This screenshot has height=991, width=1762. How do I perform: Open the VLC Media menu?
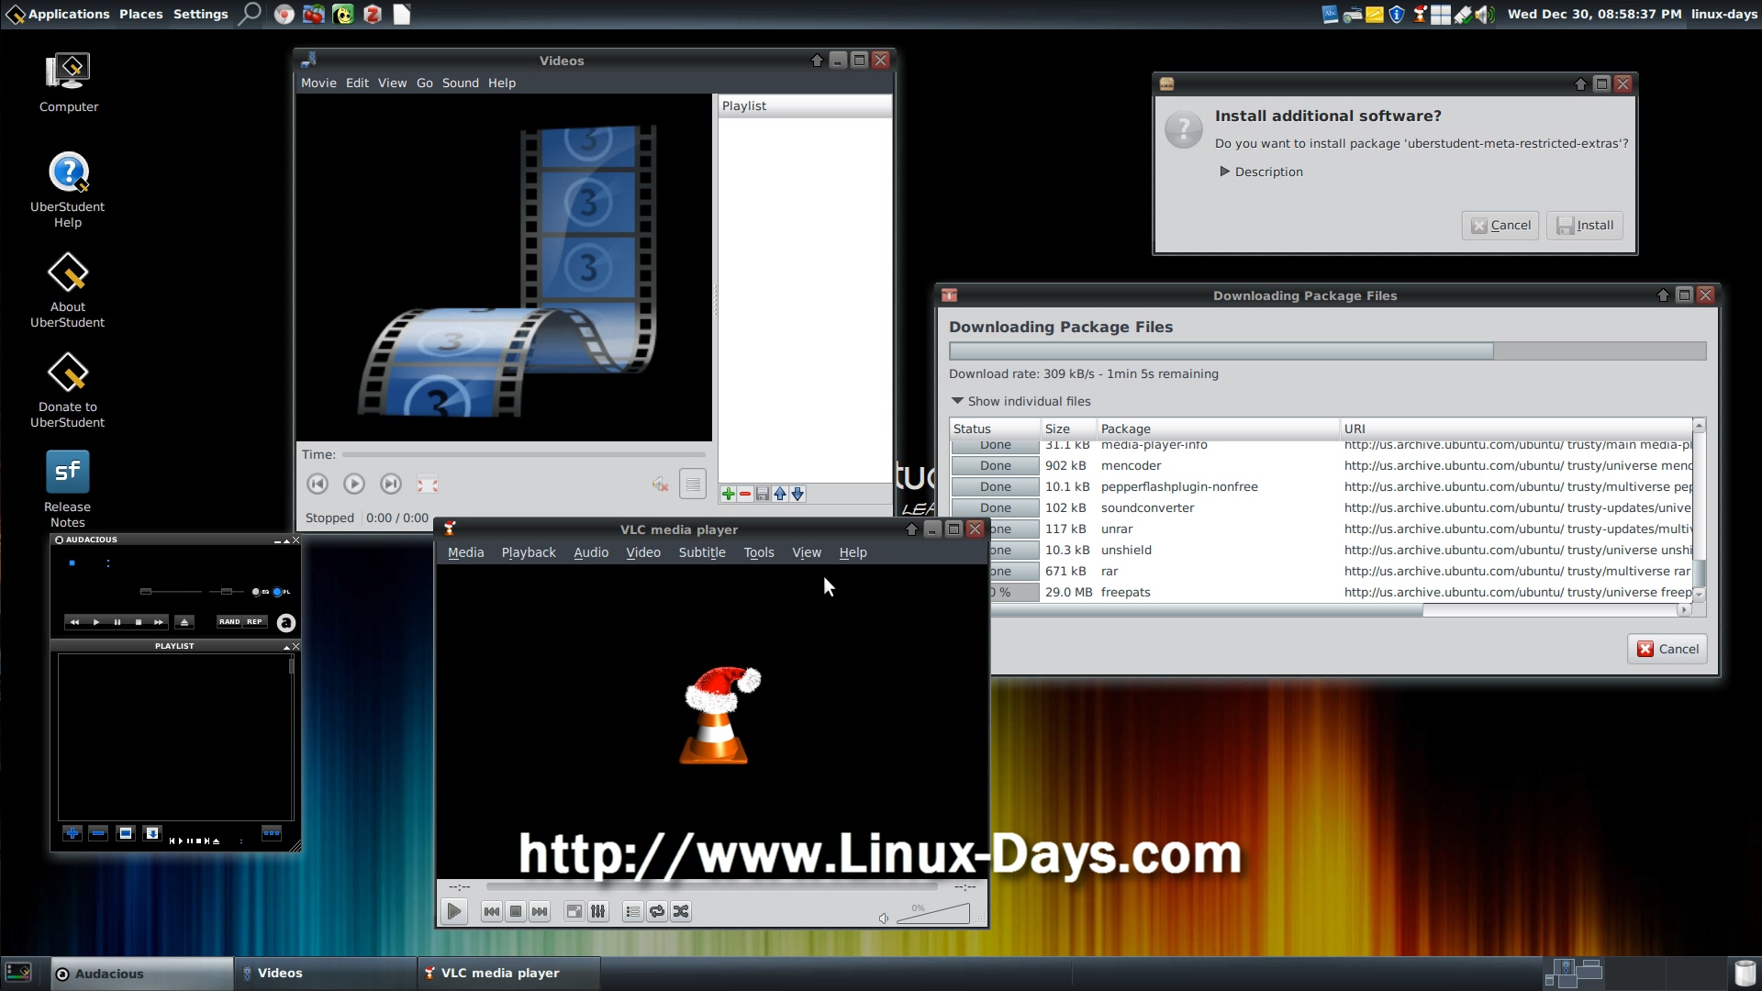(465, 552)
